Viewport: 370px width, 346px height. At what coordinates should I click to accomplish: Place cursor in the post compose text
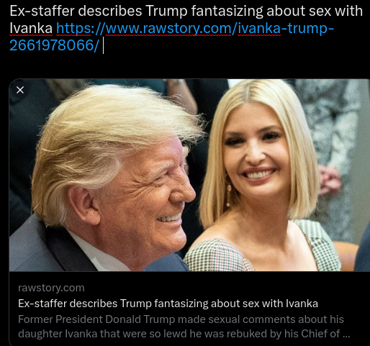(186, 28)
